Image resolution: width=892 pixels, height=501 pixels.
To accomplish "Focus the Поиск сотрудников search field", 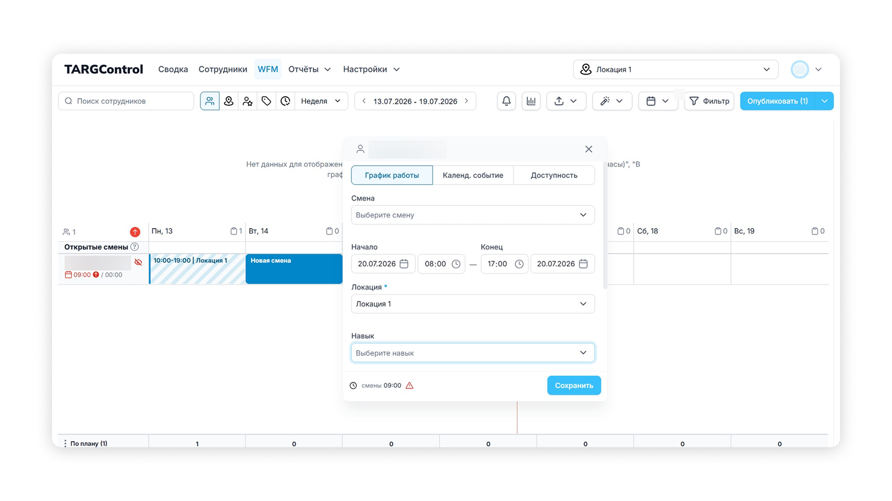I will (126, 101).
